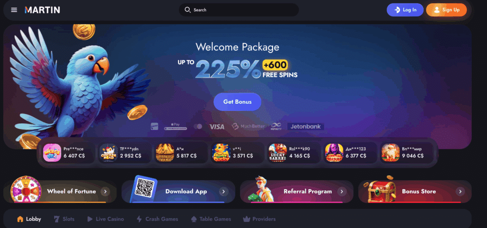Click the Bonus Store treasure chest icon

[x=381, y=189]
